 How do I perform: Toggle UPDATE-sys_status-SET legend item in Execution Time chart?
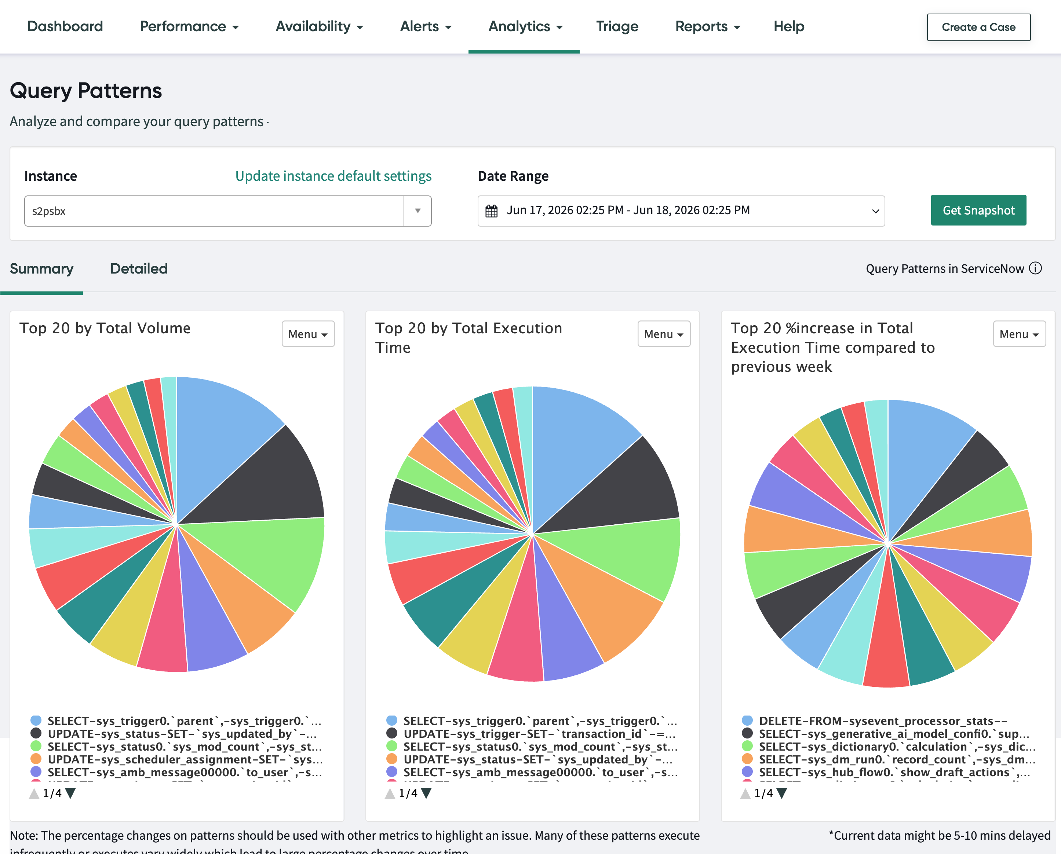point(529,759)
